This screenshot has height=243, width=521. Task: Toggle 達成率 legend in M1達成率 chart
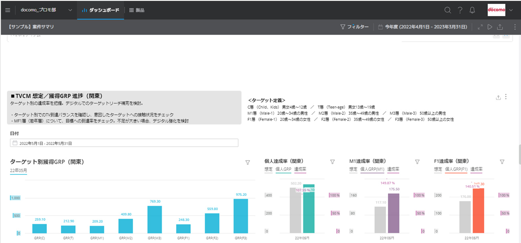click(x=393, y=169)
